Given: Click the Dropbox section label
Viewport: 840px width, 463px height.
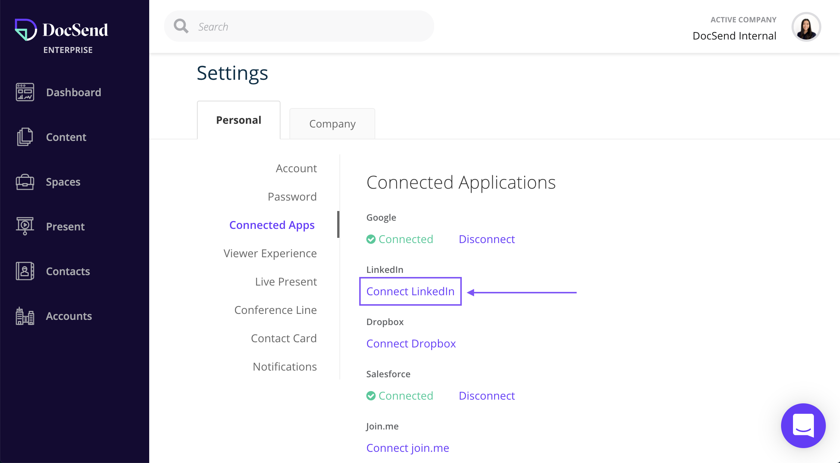Looking at the screenshot, I should tap(385, 322).
